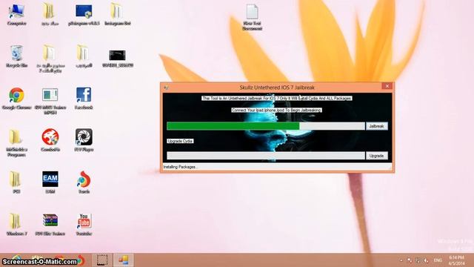Select the ComboFix desktop icon
The width and height of the screenshot is (474, 267).
point(50,140)
